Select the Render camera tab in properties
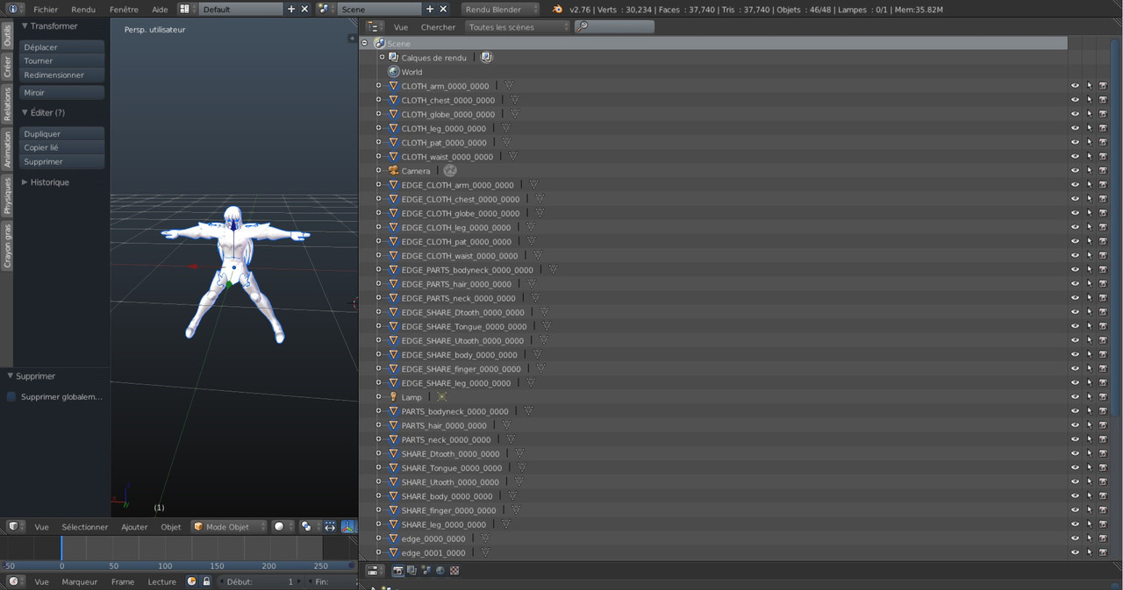Image resolution: width=1123 pixels, height=590 pixels. 397,571
